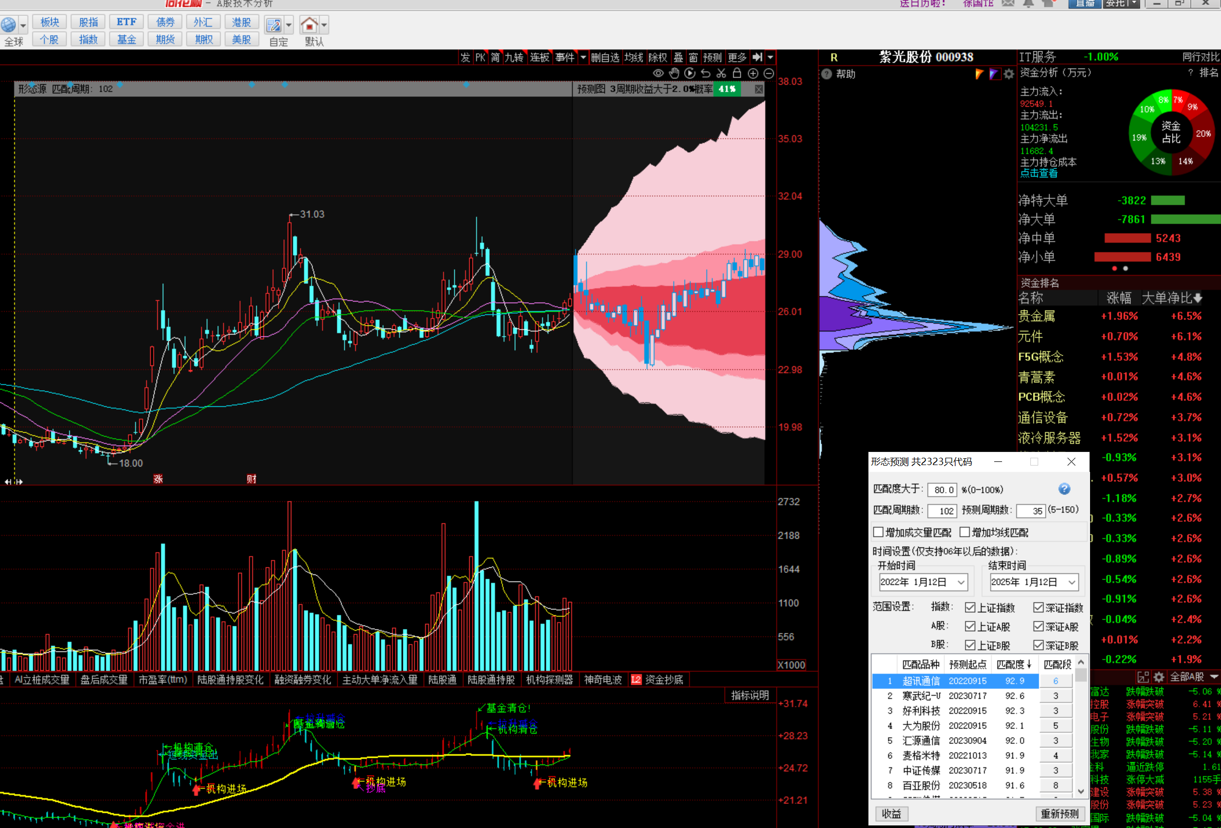Click the 点击查看 link

(x=1038, y=173)
